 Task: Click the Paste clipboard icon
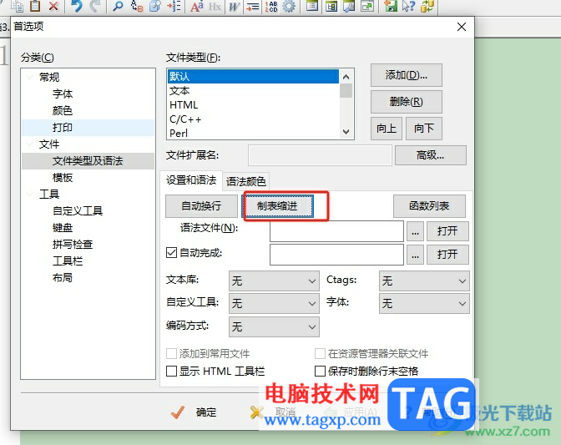pos(35,6)
